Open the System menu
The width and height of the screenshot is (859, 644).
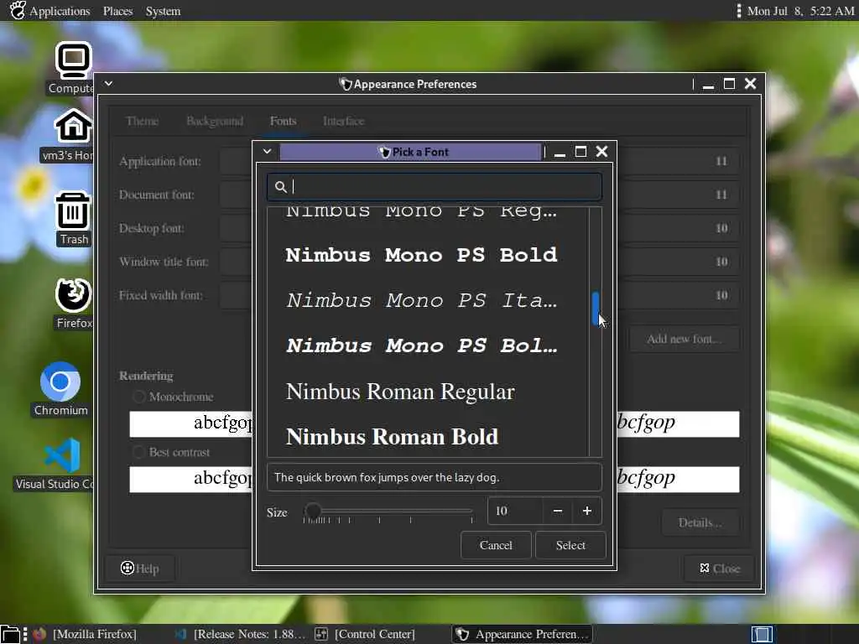coord(163,11)
